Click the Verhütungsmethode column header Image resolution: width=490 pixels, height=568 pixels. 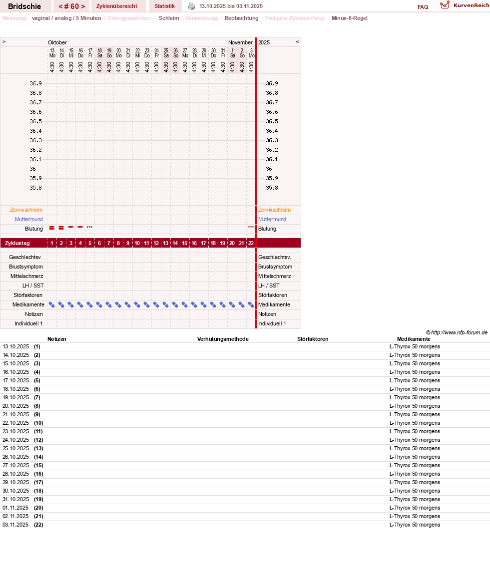(x=223, y=339)
